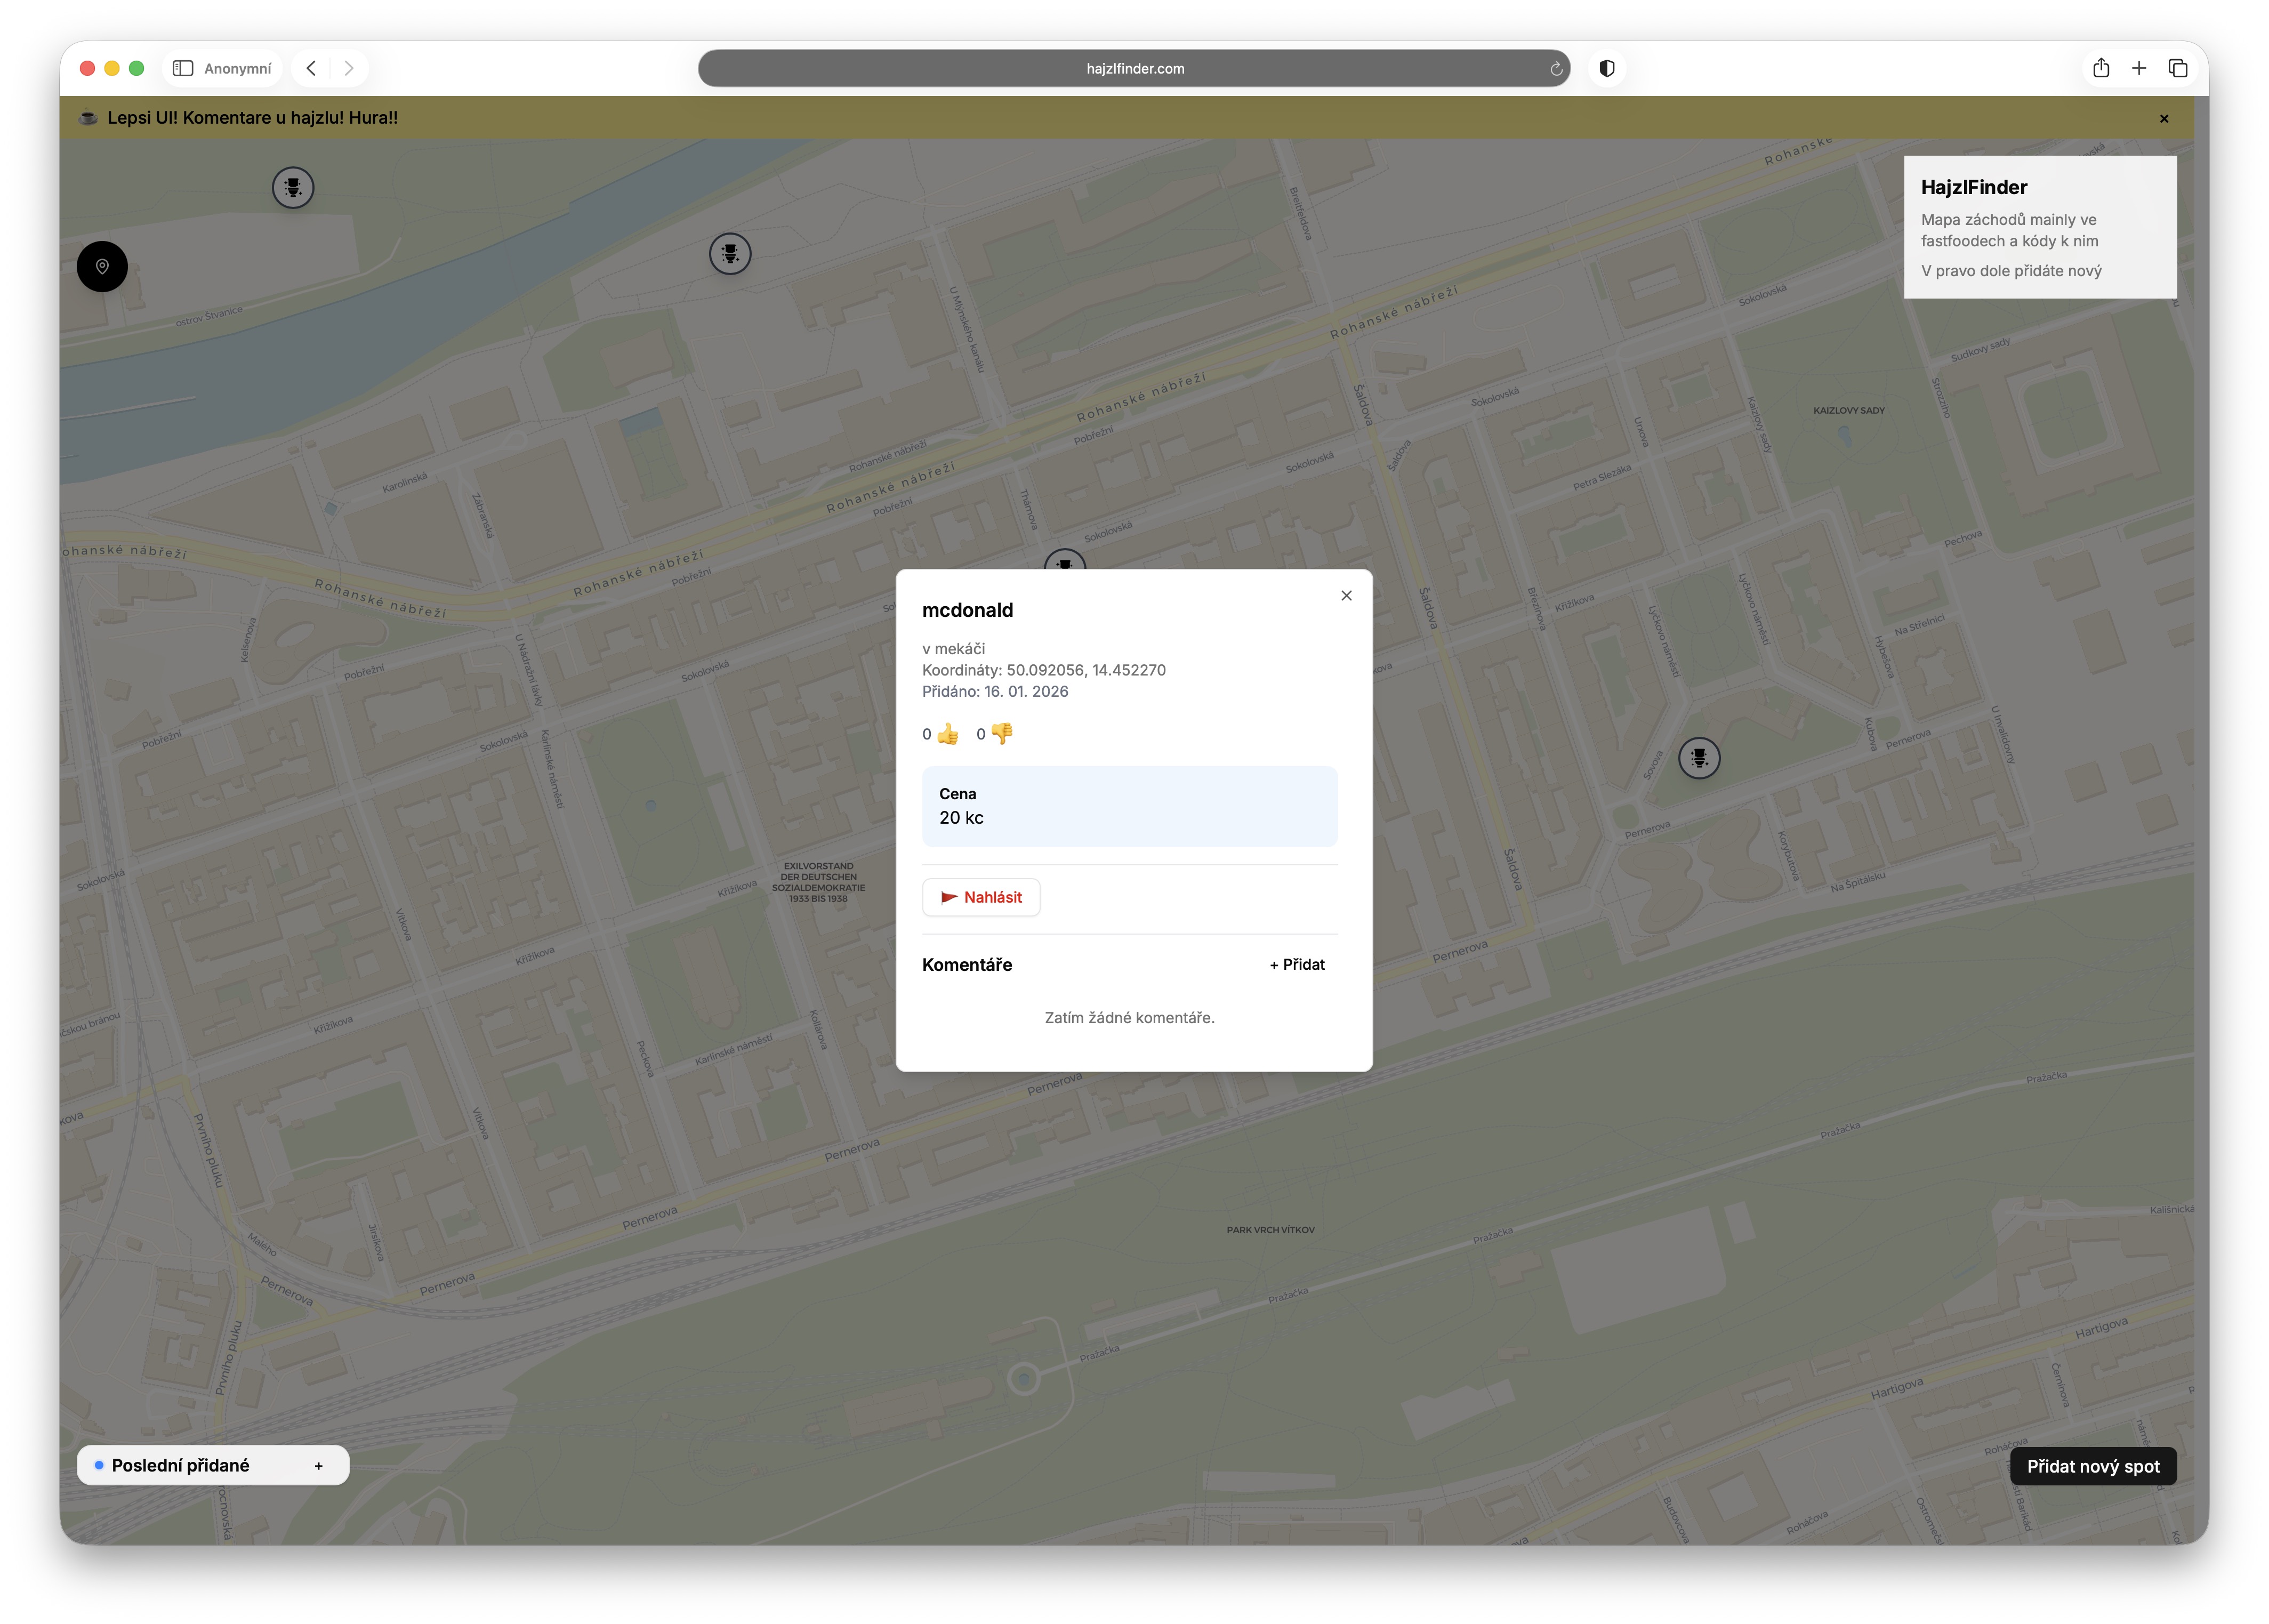Screen dimensions: 2269x1624
Task: Dismiss the yellow announcement banner
Action: tap(2163, 119)
